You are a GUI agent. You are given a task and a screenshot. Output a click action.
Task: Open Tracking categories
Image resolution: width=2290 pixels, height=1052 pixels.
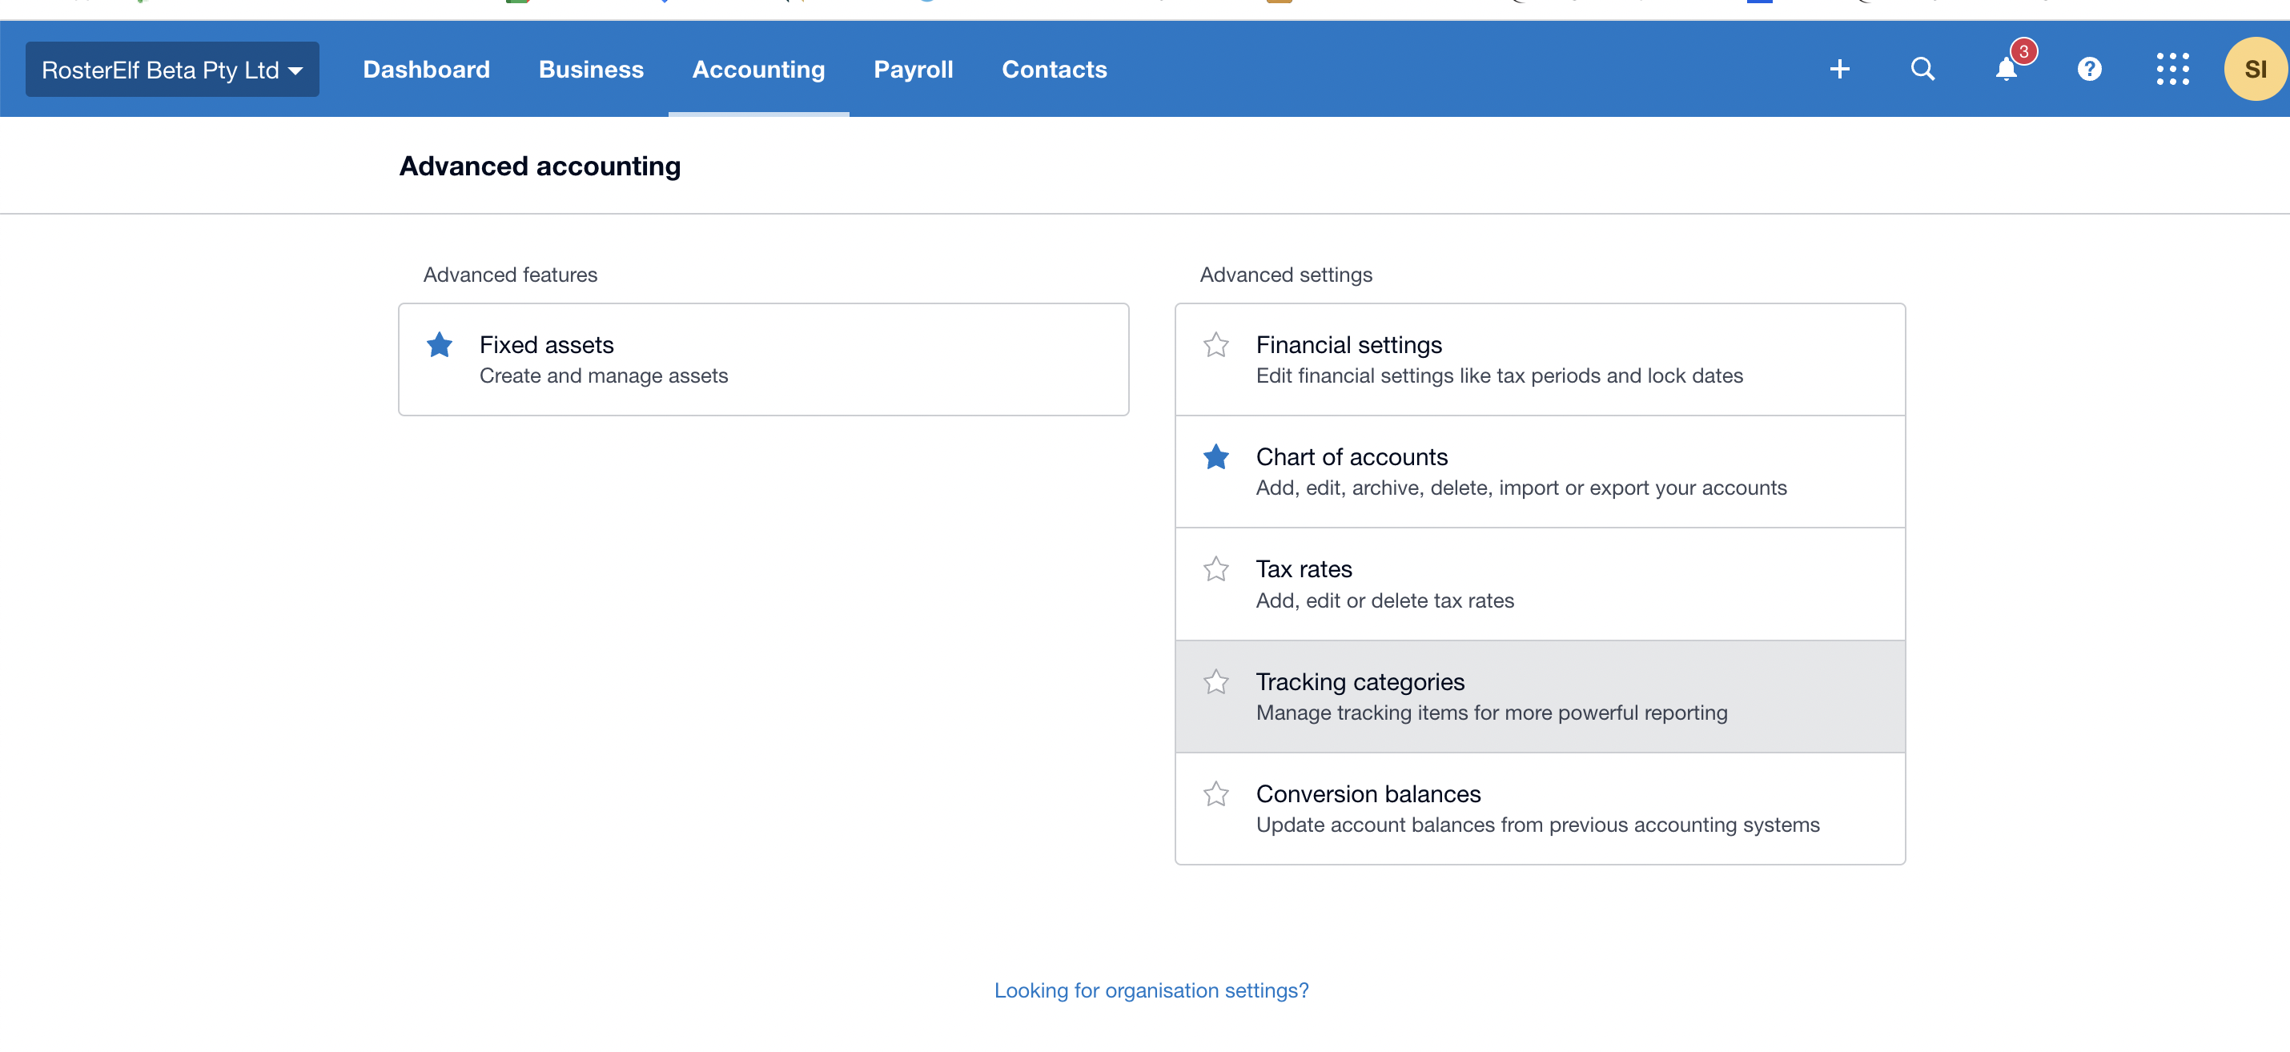pos(1540,697)
